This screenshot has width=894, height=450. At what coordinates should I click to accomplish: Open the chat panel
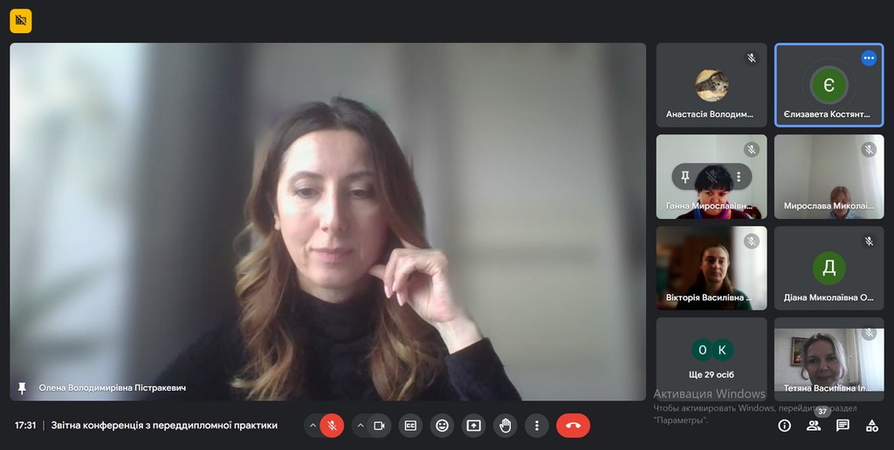tap(842, 426)
